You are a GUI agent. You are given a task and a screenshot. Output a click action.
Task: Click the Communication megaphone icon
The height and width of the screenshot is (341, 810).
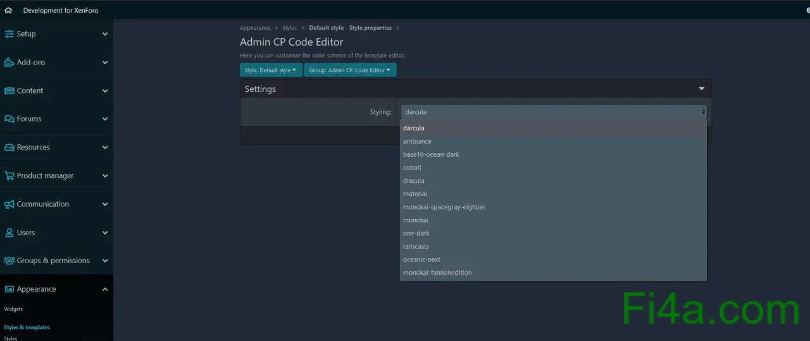[9, 204]
